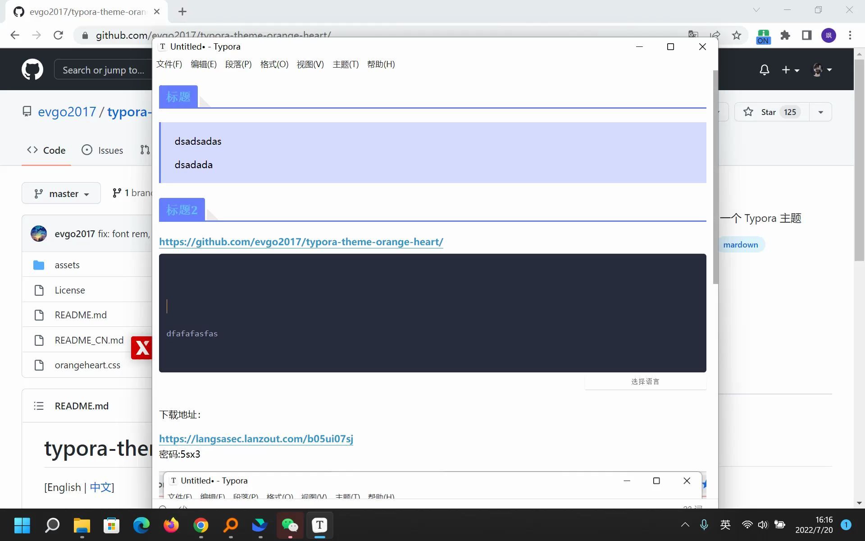Open the master branch dropdown
This screenshot has height=541, width=865.
pos(61,193)
